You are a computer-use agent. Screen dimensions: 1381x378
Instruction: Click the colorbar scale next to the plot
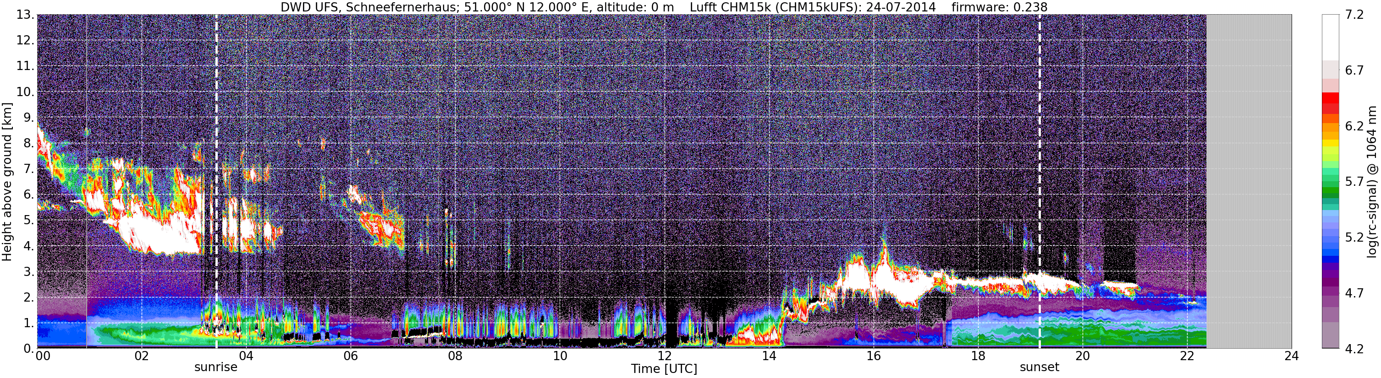(1330, 182)
